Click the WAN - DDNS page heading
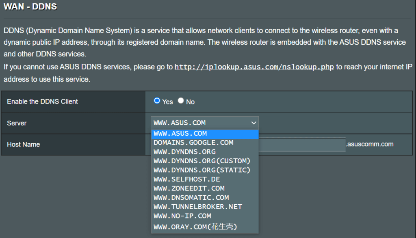 [30, 6]
